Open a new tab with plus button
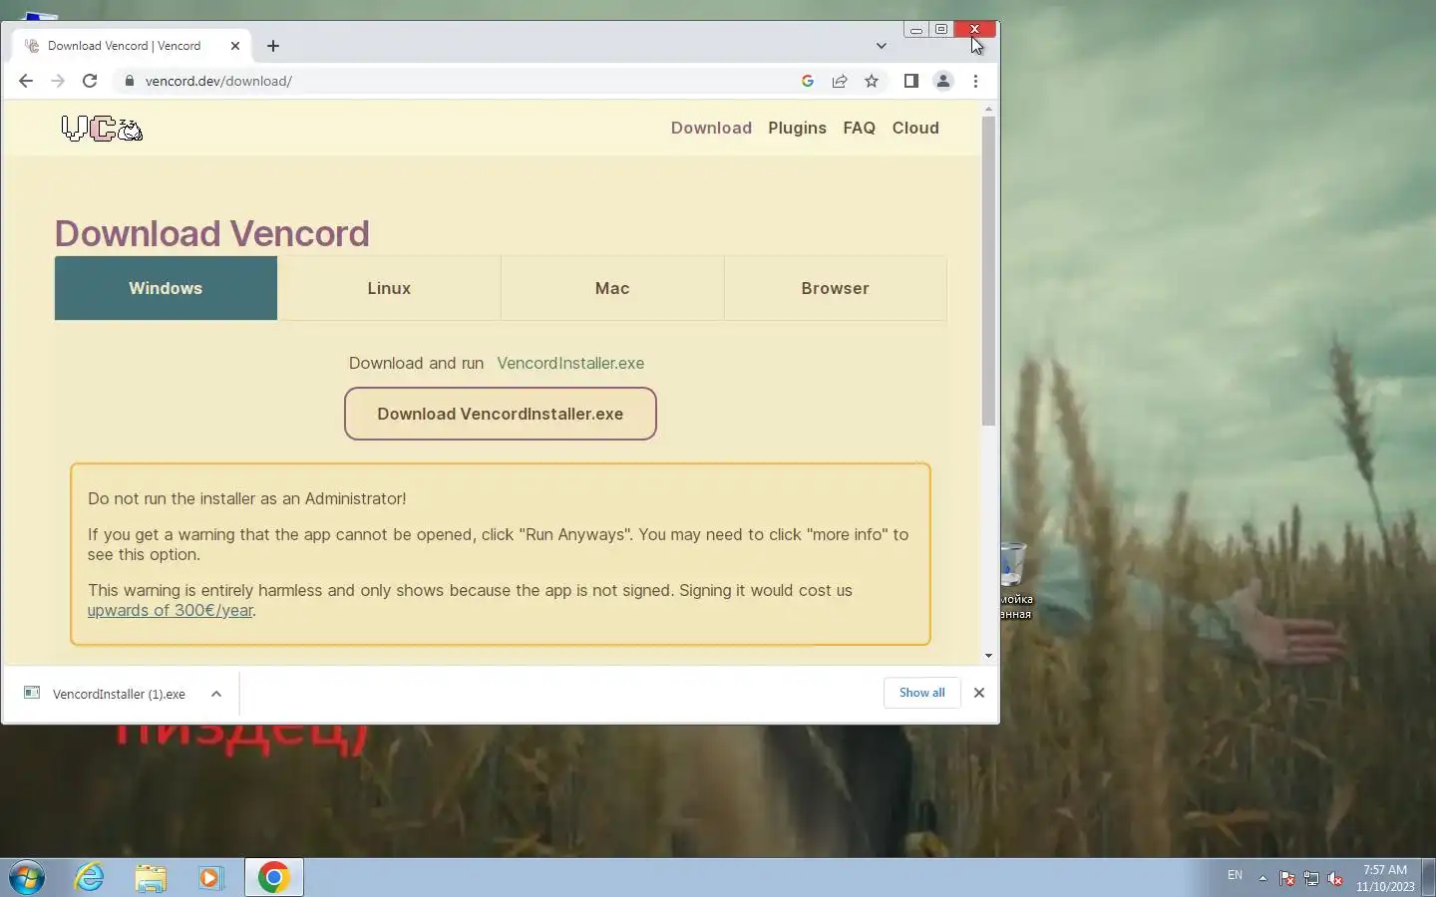 (x=273, y=46)
